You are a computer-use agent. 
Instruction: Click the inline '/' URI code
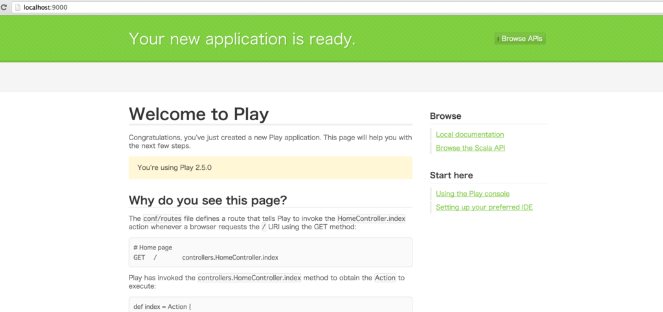[264, 227]
